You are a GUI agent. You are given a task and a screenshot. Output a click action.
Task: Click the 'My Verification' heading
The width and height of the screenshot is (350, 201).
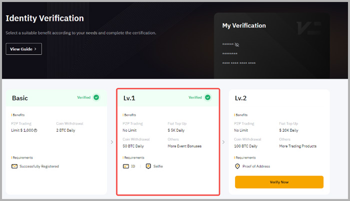pos(244,25)
